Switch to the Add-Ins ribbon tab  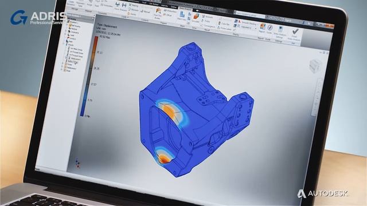pos(165,6)
